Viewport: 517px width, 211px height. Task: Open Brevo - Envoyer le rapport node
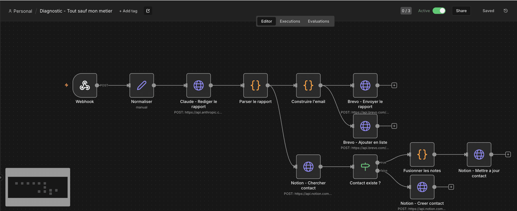tap(365, 85)
